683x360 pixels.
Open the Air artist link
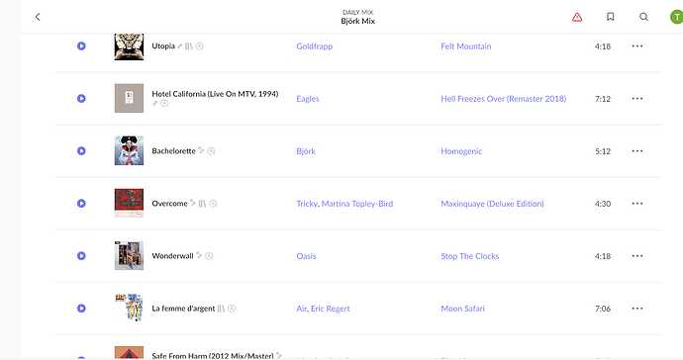click(x=302, y=309)
